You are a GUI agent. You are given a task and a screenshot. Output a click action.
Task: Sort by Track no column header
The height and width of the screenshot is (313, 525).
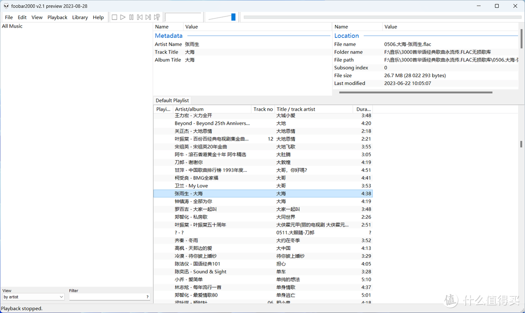click(263, 109)
